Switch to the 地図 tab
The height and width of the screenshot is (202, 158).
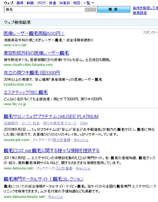[x=76, y=3]
